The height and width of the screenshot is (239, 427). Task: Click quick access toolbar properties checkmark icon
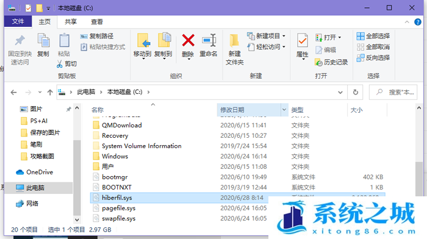point(28,8)
